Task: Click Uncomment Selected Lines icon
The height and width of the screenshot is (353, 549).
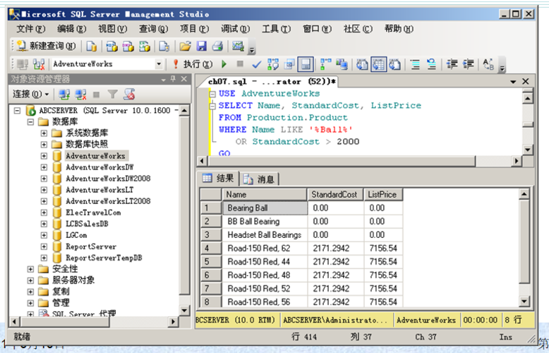Action: (x=431, y=64)
